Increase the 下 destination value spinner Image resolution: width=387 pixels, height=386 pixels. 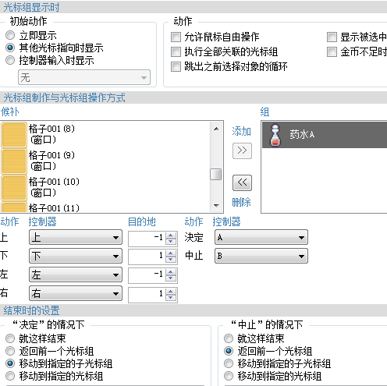171,253
